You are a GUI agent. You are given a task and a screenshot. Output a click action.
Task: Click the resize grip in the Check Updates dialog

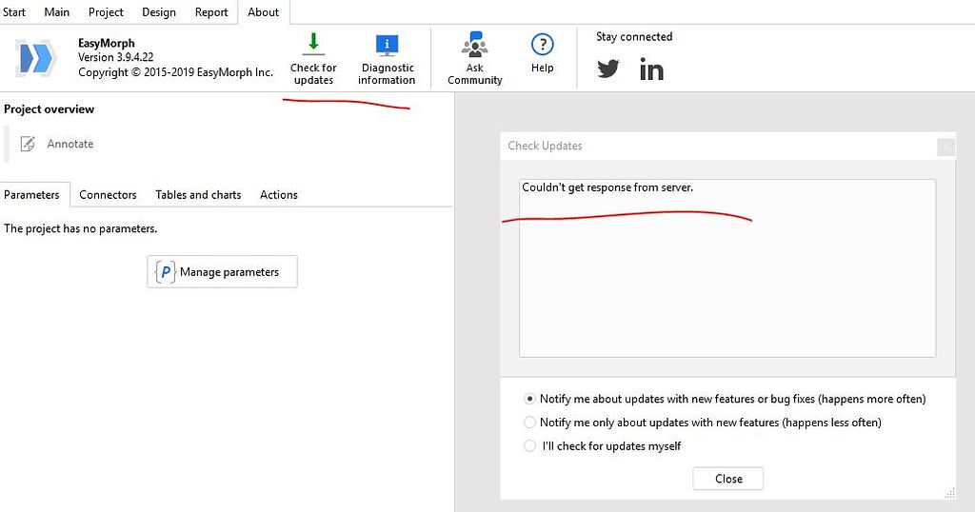[x=949, y=493]
